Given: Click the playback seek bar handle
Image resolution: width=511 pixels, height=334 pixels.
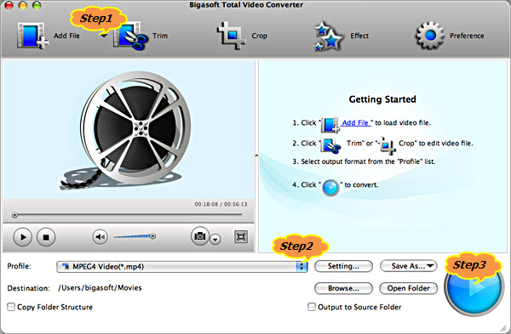Looking at the screenshot, I should click(14, 215).
